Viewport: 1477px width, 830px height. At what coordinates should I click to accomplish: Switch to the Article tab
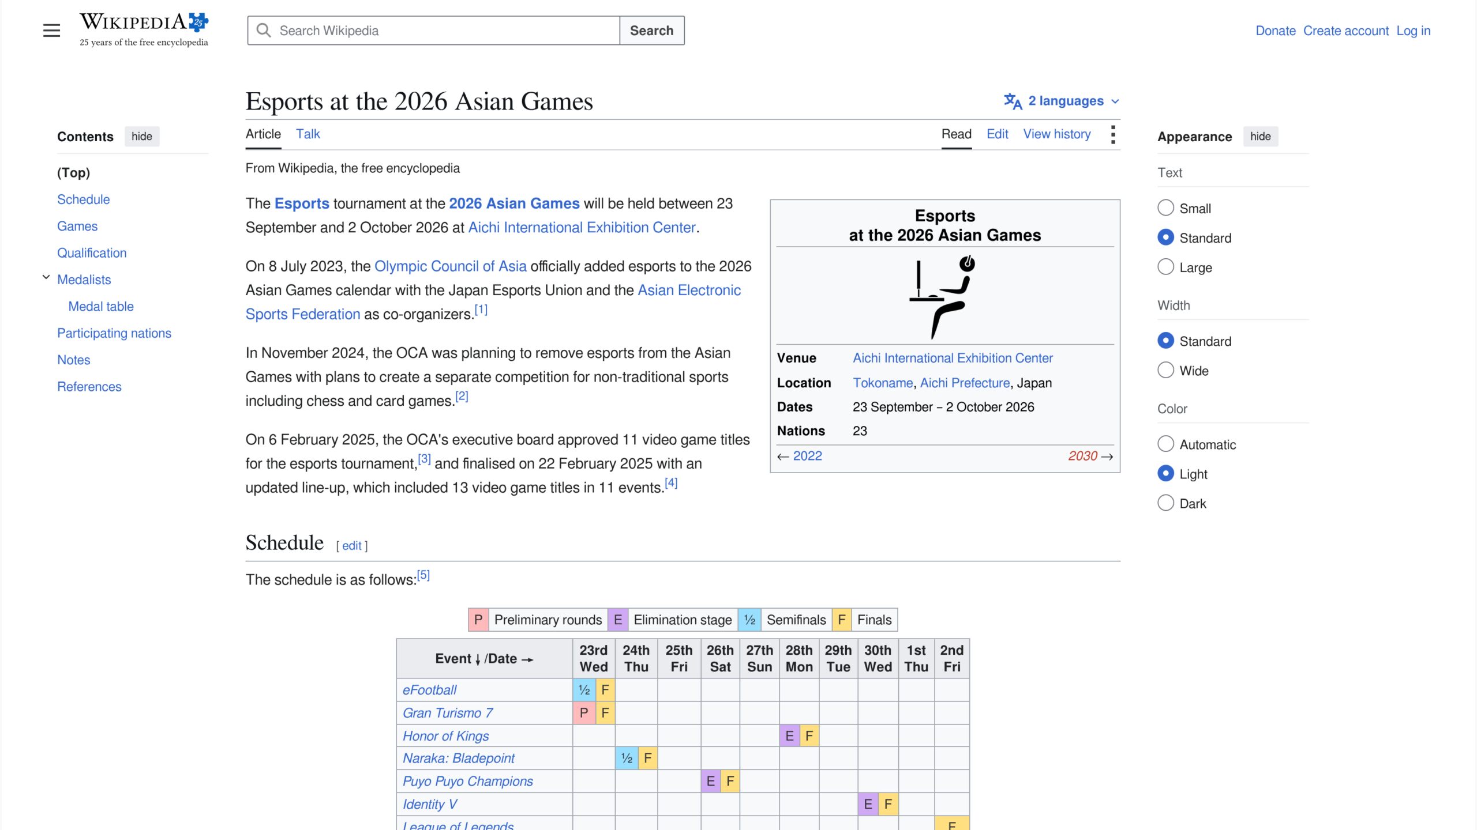[263, 134]
